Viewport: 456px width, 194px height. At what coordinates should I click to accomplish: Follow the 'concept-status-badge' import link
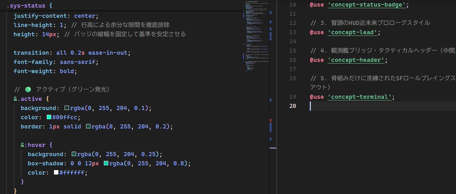coord(367,5)
